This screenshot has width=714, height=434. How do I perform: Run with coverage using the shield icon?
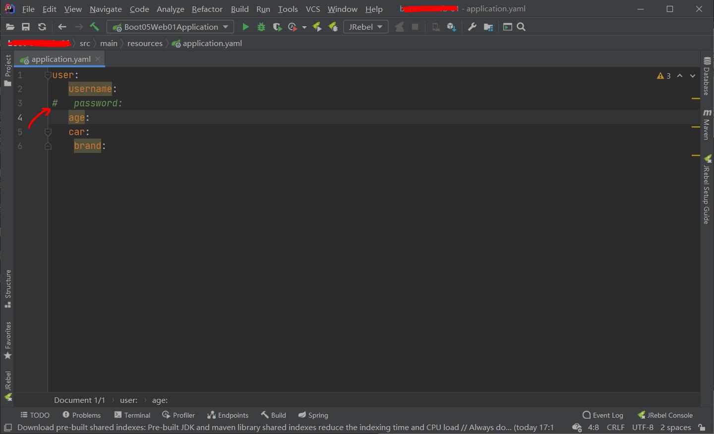point(277,27)
